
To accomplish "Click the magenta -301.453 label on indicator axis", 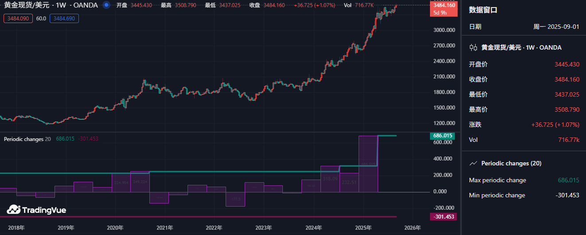I will point(442,217).
